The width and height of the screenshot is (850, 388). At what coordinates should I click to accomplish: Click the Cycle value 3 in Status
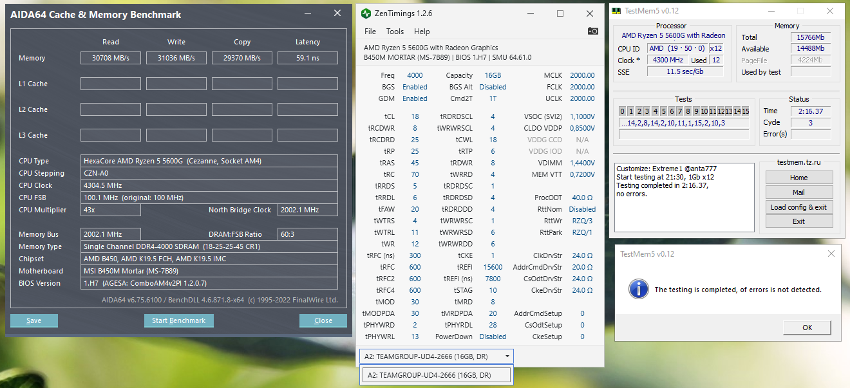tap(810, 123)
